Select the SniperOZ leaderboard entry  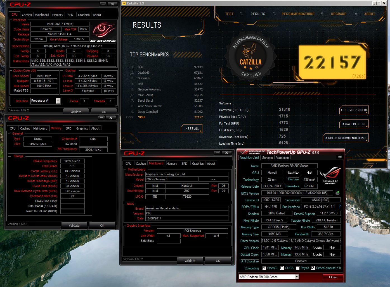point(167,78)
